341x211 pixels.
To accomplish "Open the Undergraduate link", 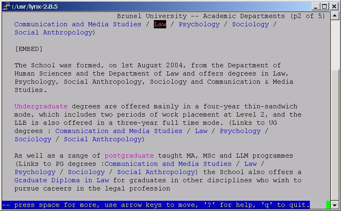I will pyautogui.click(x=41, y=106).
